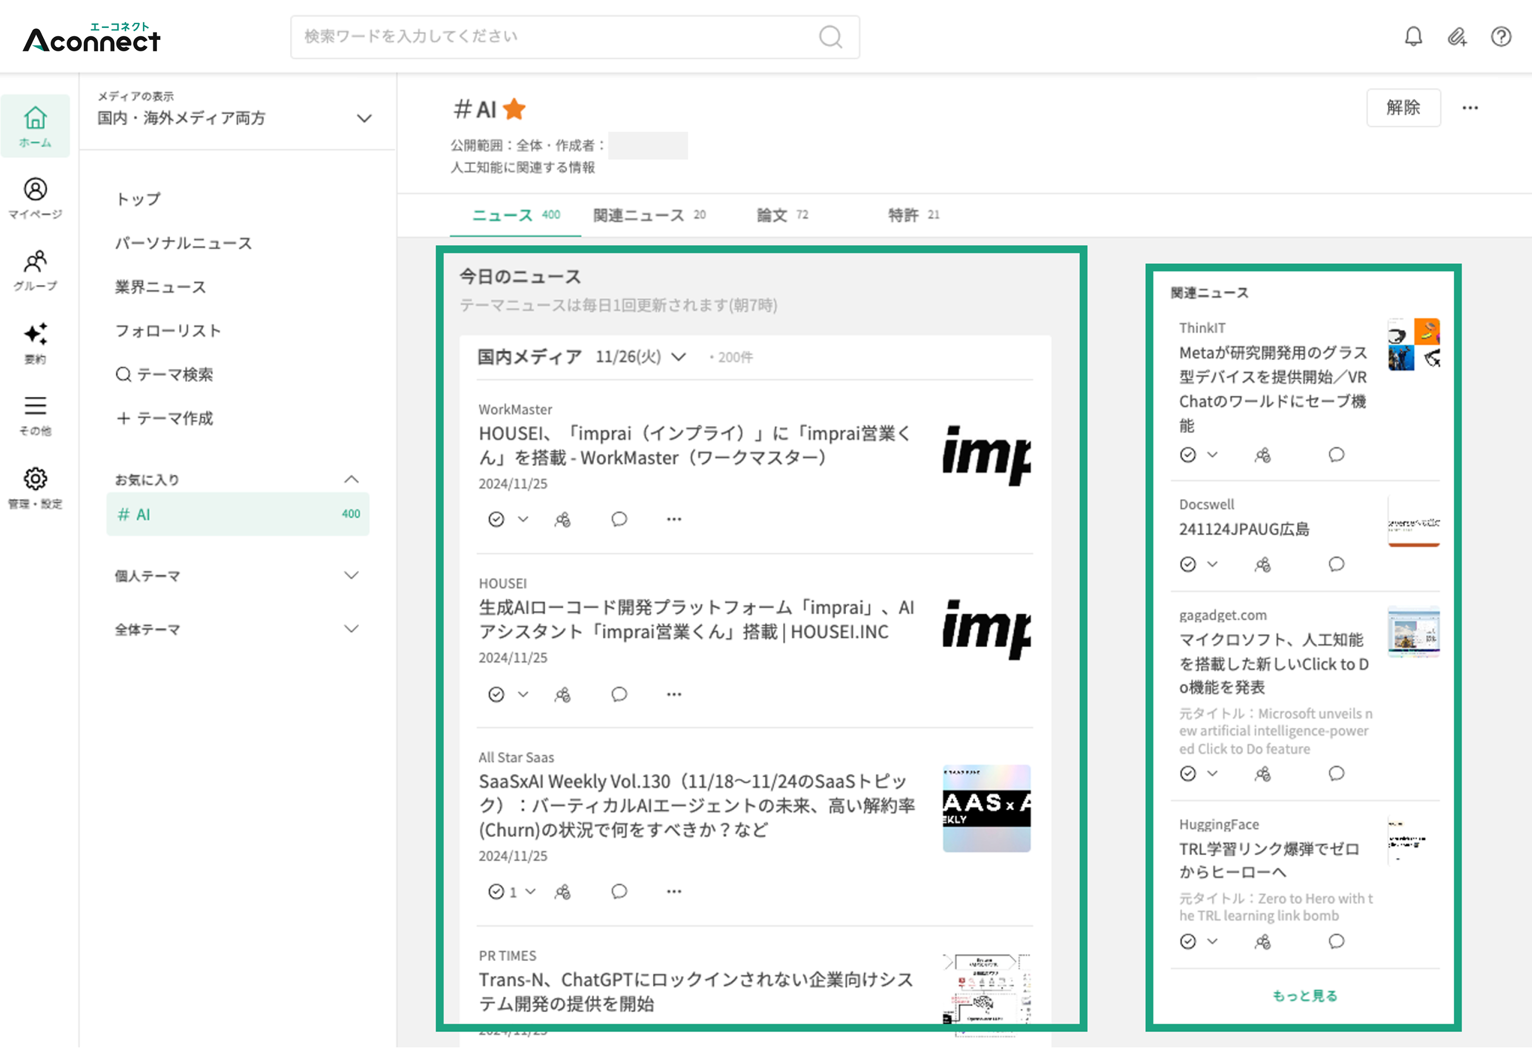Image resolution: width=1532 pixels, height=1049 pixels.
Task: Expand check options on WorkMaster article
Action: click(x=523, y=520)
